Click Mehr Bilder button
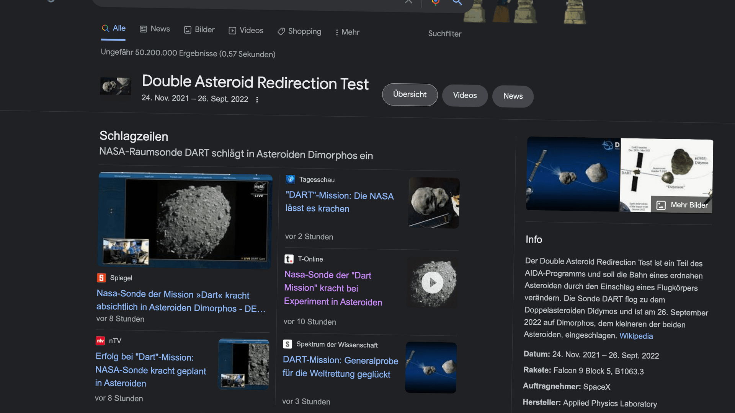The width and height of the screenshot is (735, 413). tap(682, 205)
